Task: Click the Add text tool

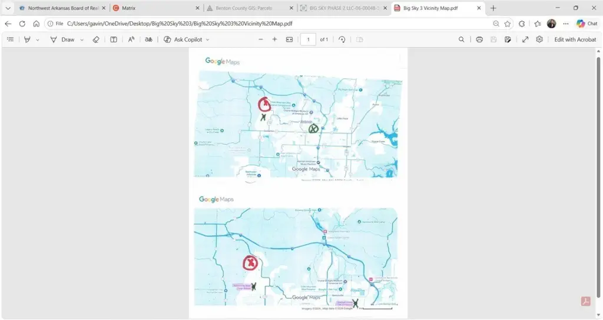Action: [114, 39]
